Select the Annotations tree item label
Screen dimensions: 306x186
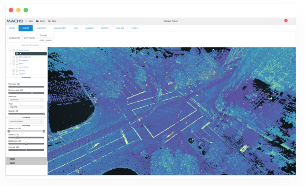pyautogui.click(x=24, y=60)
